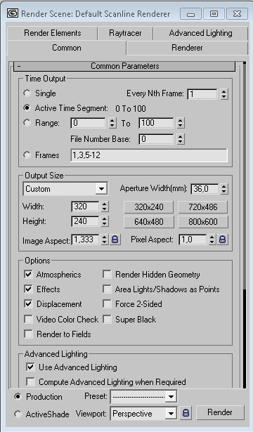Minimize the Render Scene window
This screenshot has height=432, width=253.
190,13
